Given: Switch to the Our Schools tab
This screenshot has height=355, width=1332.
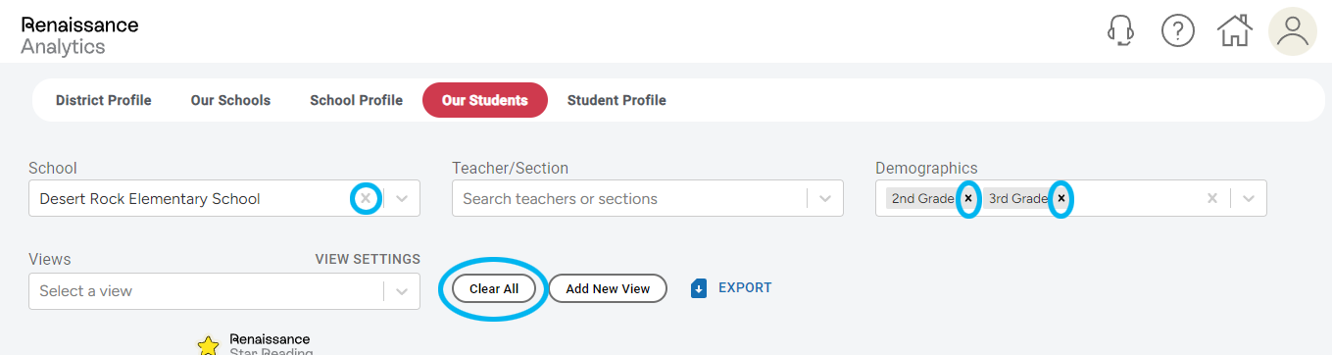Looking at the screenshot, I should click(230, 100).
